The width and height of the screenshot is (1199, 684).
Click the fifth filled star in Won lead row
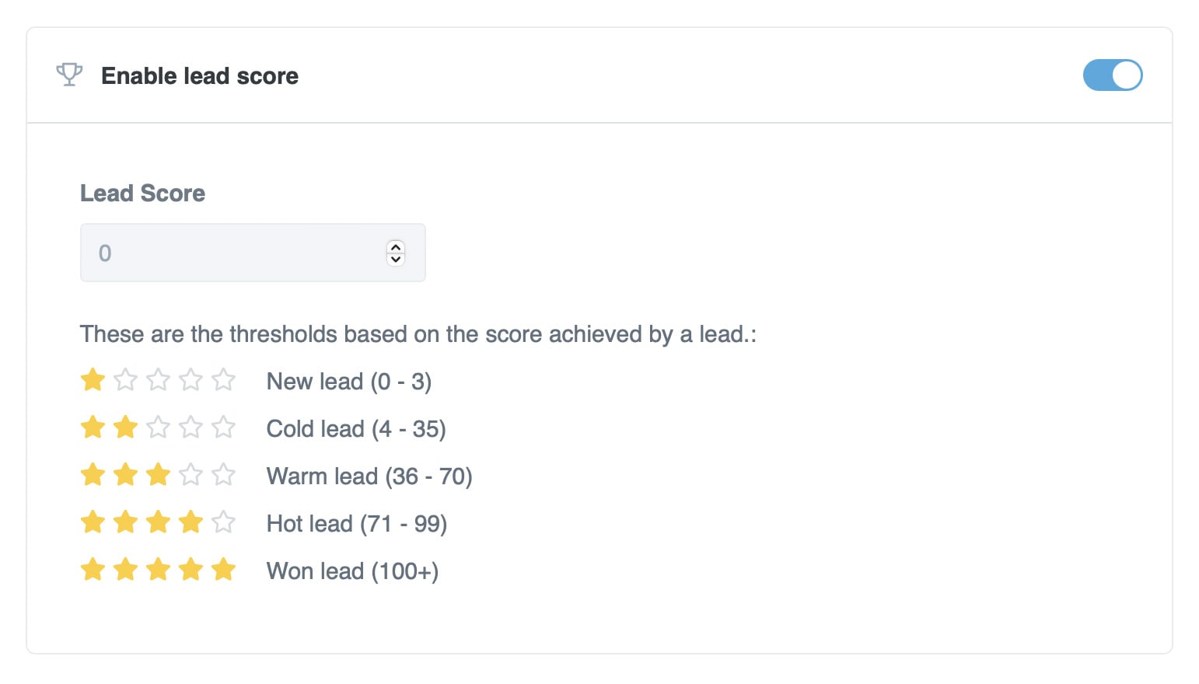(223, 570)
